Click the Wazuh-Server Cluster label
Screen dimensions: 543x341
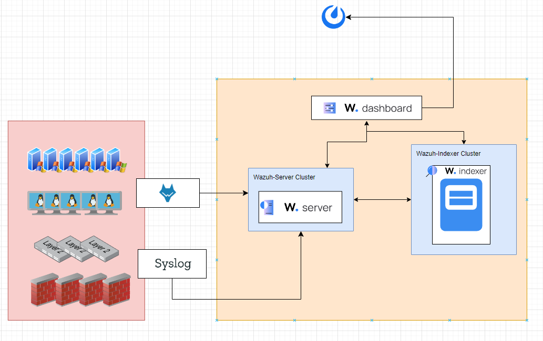point(284,177)
